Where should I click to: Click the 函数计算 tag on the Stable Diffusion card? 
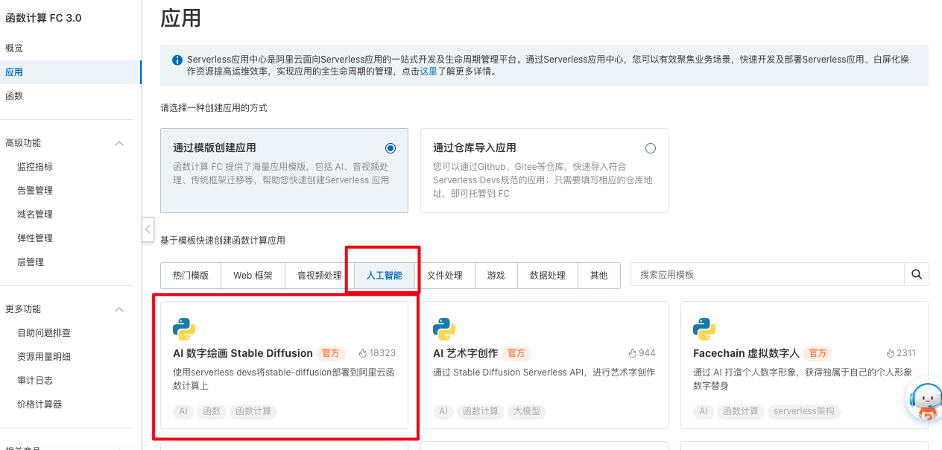point(253,411)
